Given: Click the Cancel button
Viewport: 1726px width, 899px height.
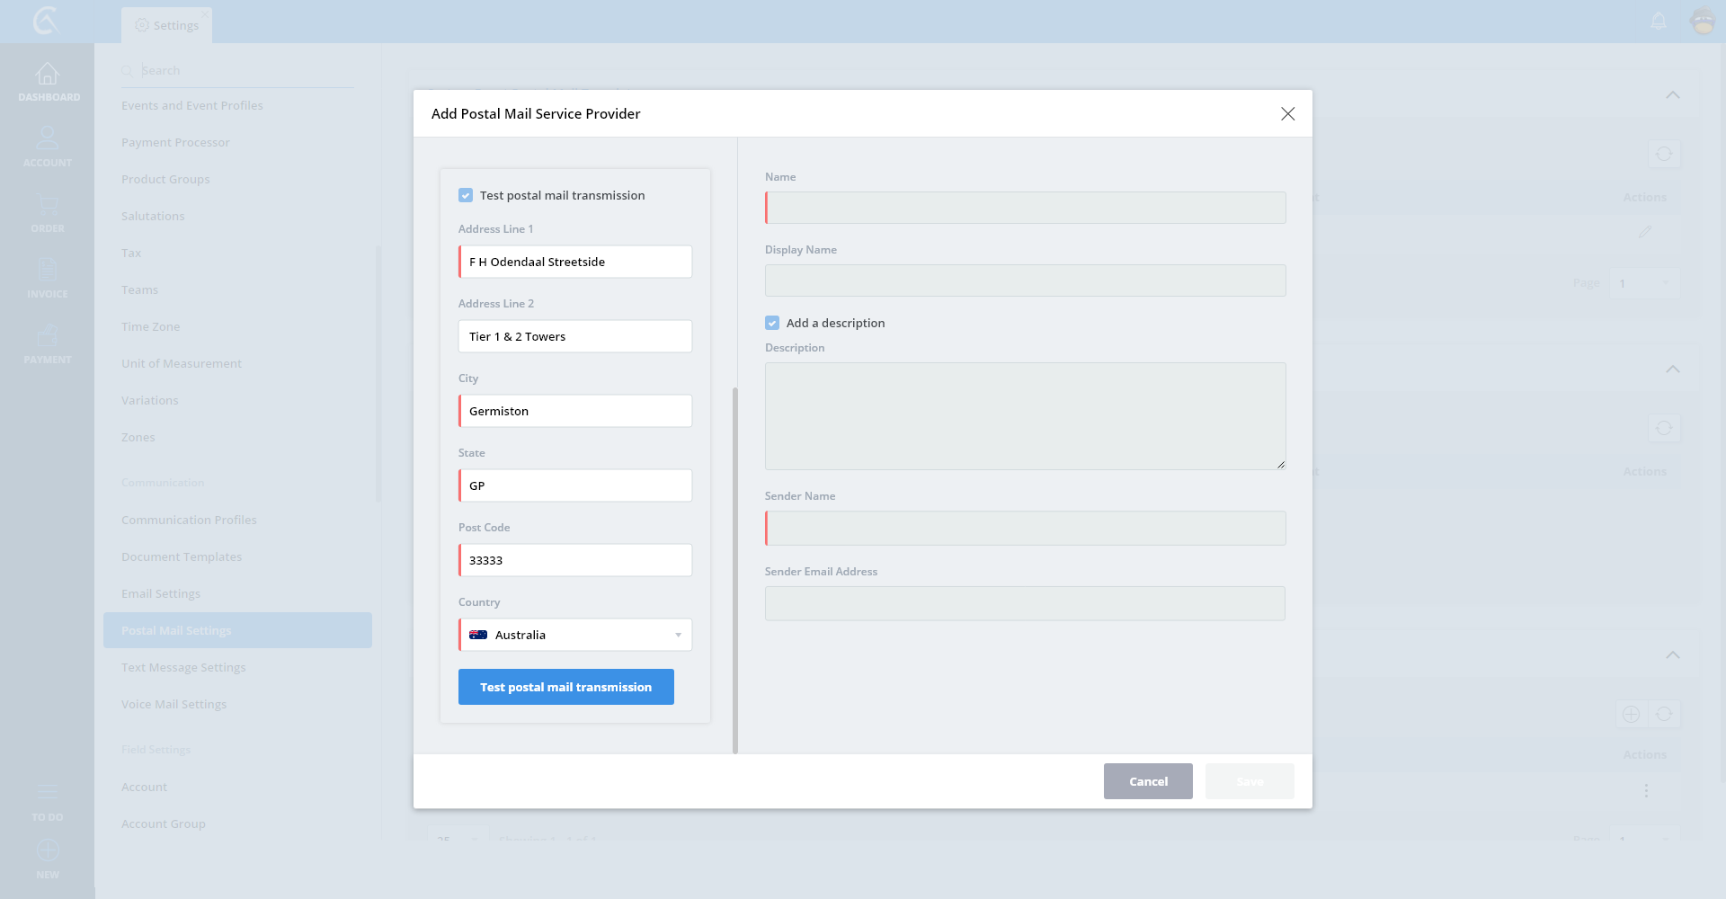Looking at the screenshot, I should [1148, 781].
